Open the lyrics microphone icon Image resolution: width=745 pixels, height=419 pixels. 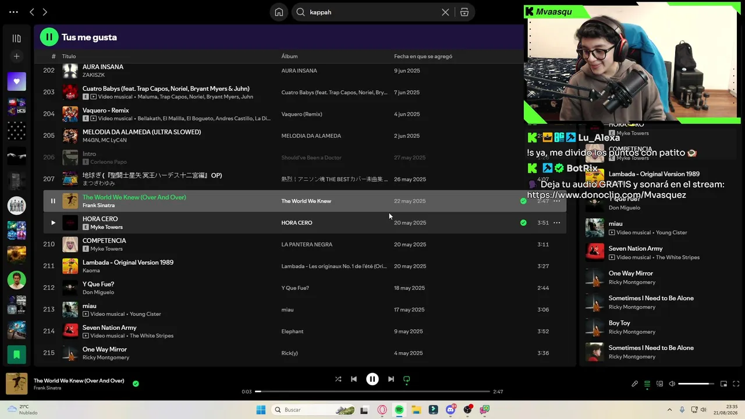pos(634,384)
